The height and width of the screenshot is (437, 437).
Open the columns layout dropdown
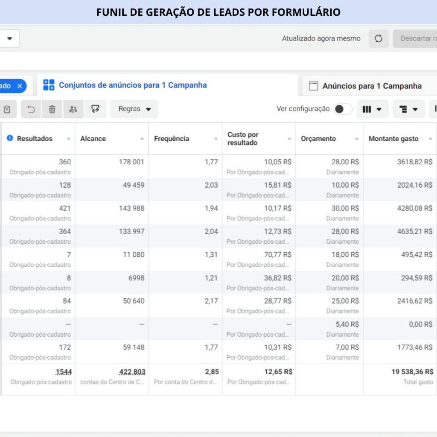372,109
